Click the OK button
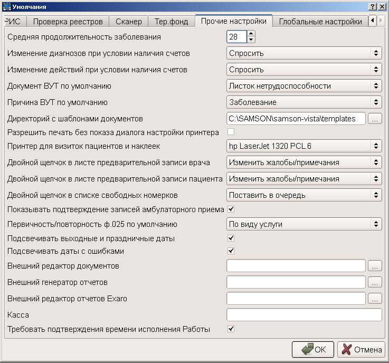The width and height of the screenshot is (389, 363). click(314, 349)
